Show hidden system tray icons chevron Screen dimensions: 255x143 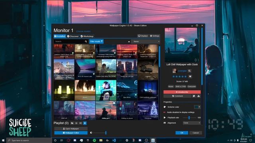coord(228,140)
